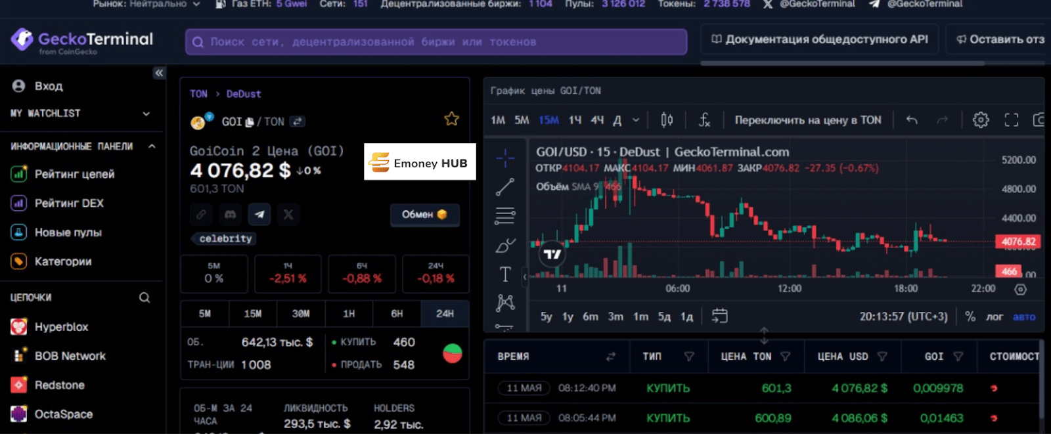The image size is (1051, 434).
Task: Collapse the left sidebar with double-arrow icon
Action: click(x=159, y=73)
